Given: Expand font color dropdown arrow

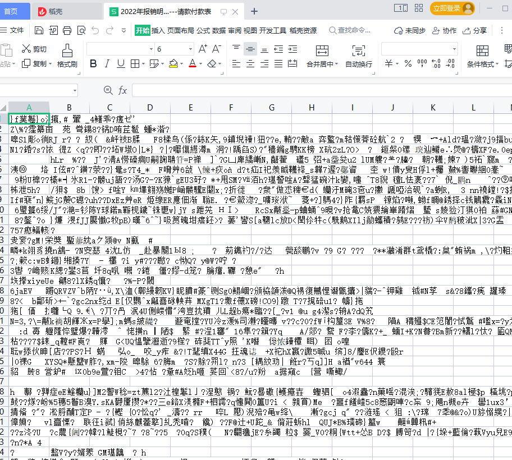Looking at the screenshot, I should coord(200,64).
